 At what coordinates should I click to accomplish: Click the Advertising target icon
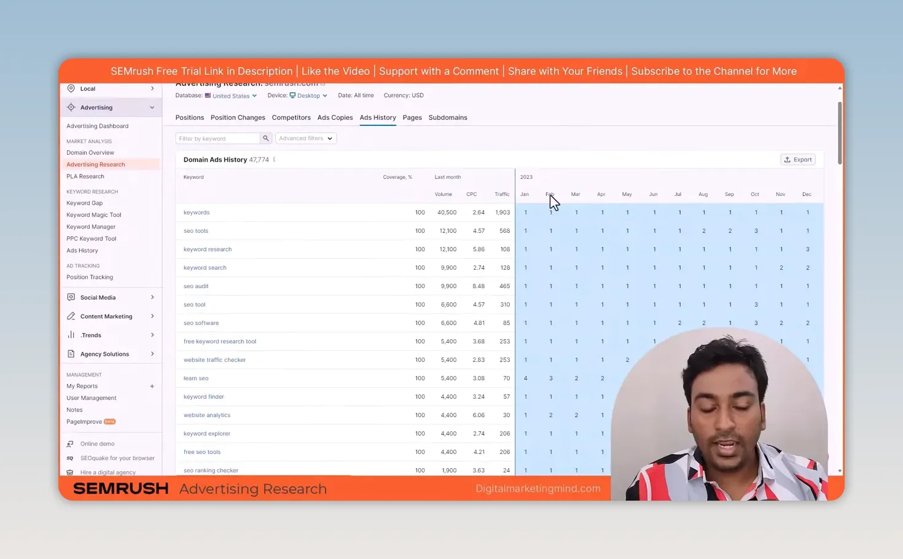point(71,107)
